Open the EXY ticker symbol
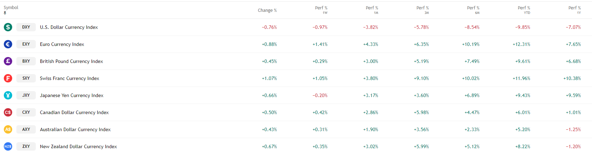The image size is (592, 160). (26, 44)
